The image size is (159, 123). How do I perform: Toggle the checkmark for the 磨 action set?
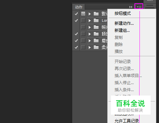(x=76, y=41)
